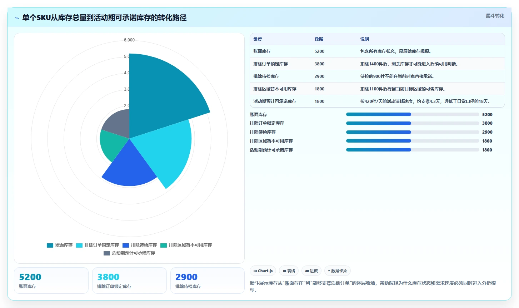Viewport: 519px width, 308px height.
Task: Click the 5200 value beside 账面库存 bar
Action: tap(487, 115)
